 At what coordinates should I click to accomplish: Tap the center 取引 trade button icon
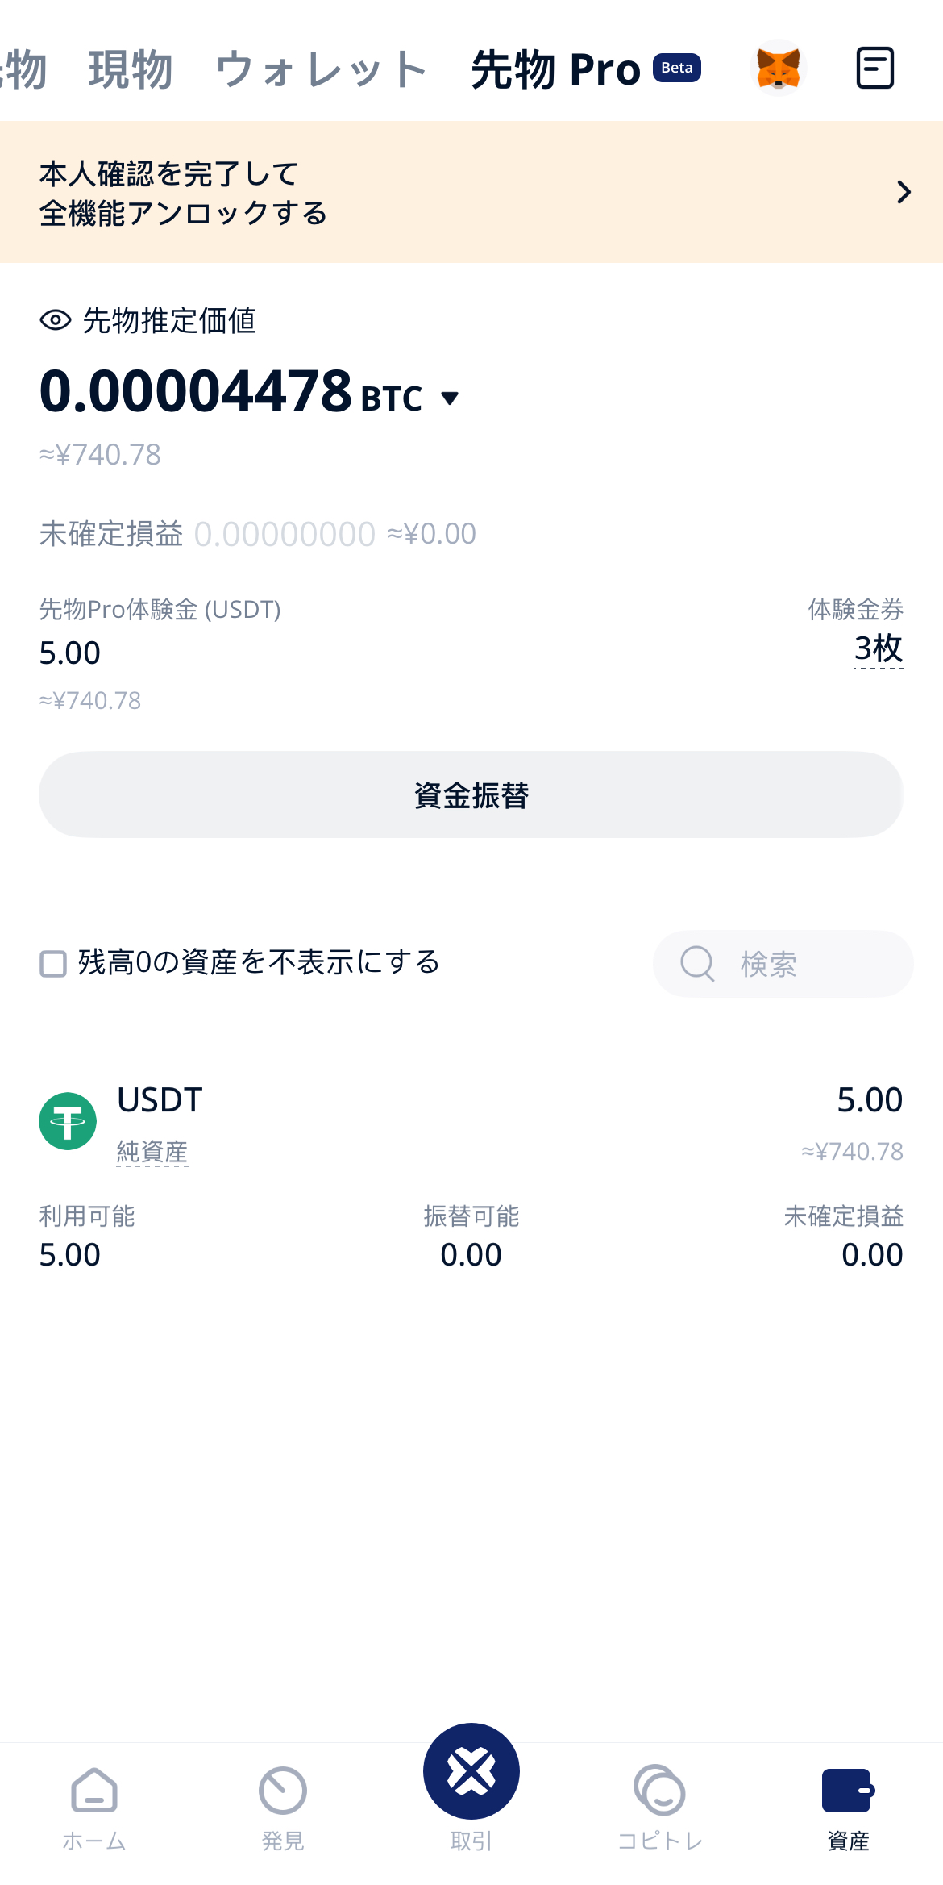click(x=471, y=1771)
